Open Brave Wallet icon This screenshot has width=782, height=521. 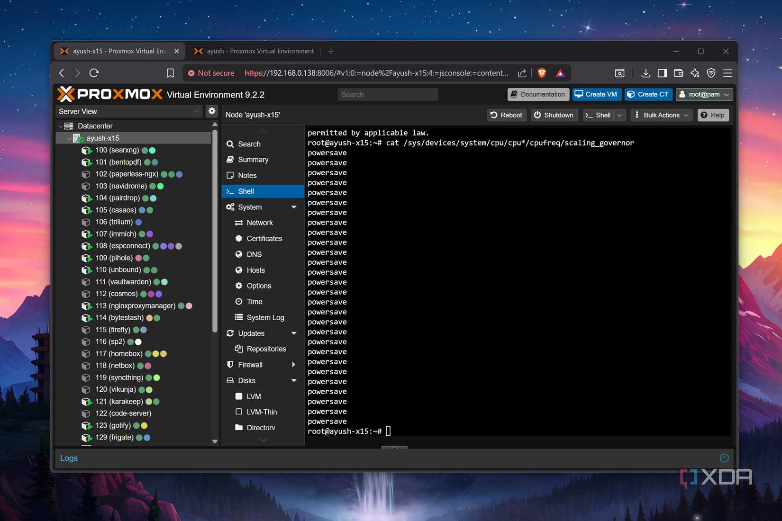[x=678, y=73]
